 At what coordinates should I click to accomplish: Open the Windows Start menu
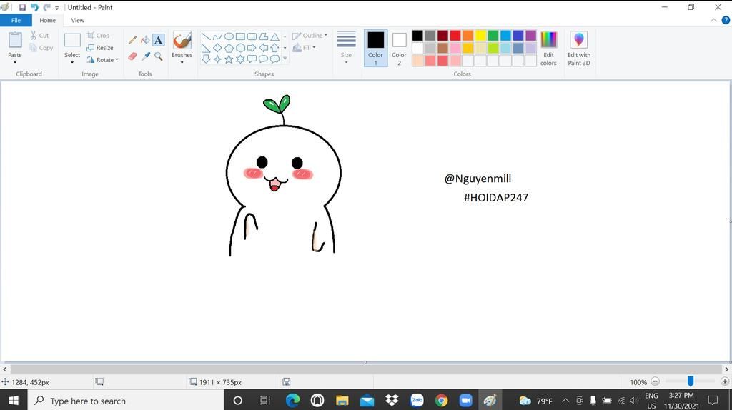coord(14,401)
